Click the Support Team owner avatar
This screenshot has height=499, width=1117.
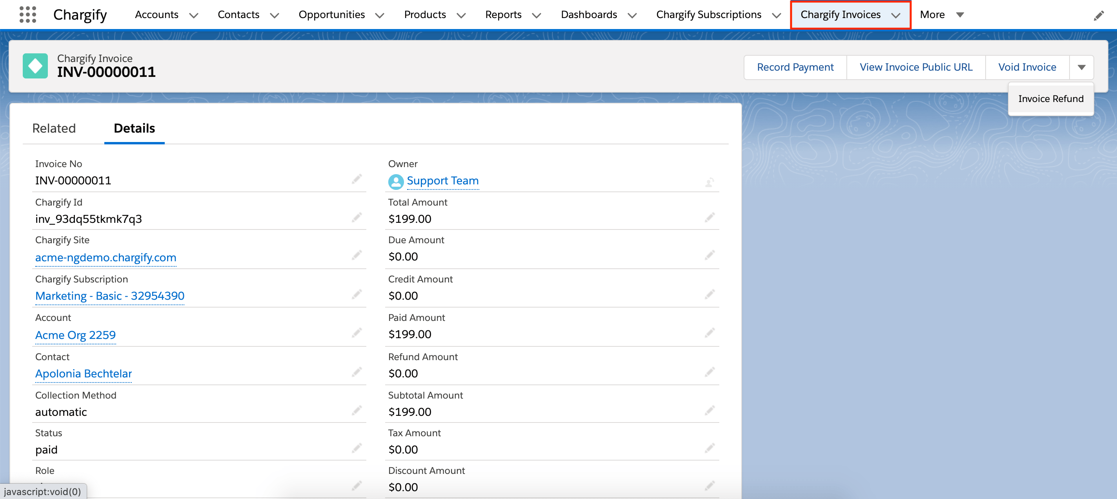tap(395, 181)
